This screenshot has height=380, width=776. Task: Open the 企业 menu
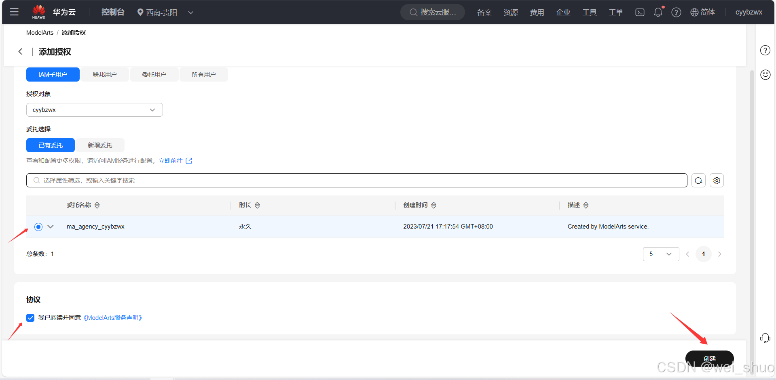(563, 13)
